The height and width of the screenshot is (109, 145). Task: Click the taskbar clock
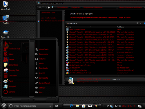[131, 106]
